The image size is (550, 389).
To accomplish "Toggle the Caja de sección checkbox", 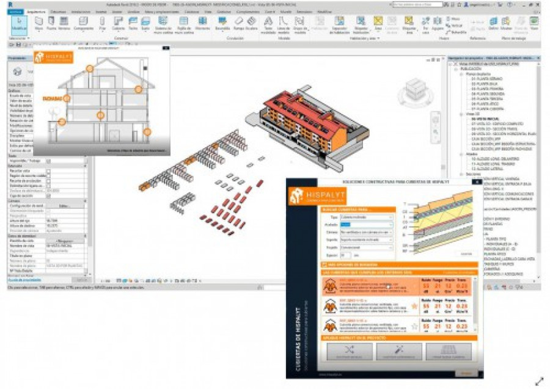I will 48,196.
